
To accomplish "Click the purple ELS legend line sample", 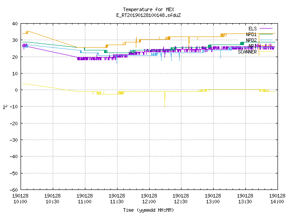I will (266, 29).
